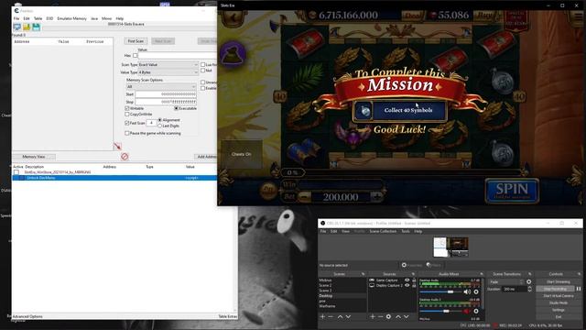
Task: Select the Alignment radio button
Action: [160, 120]
